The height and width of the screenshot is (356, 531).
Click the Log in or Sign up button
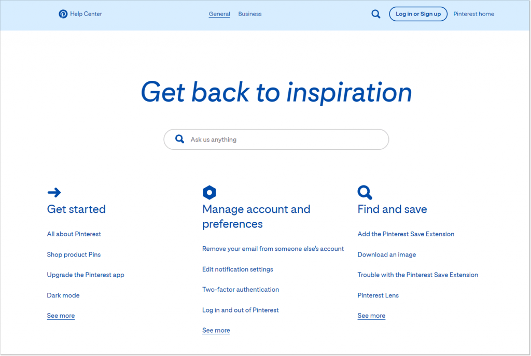(418, 14)
